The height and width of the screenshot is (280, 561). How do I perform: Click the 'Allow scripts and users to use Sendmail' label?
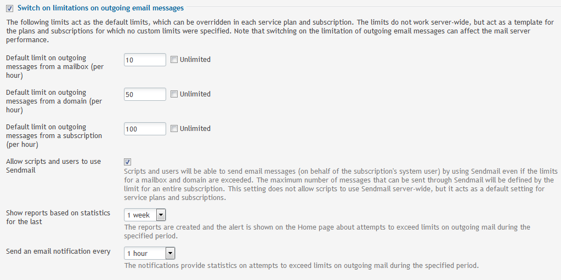[54, 165]
